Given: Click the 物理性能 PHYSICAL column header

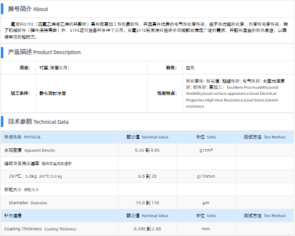Looking at the screenshot, I should click(23, 137).
